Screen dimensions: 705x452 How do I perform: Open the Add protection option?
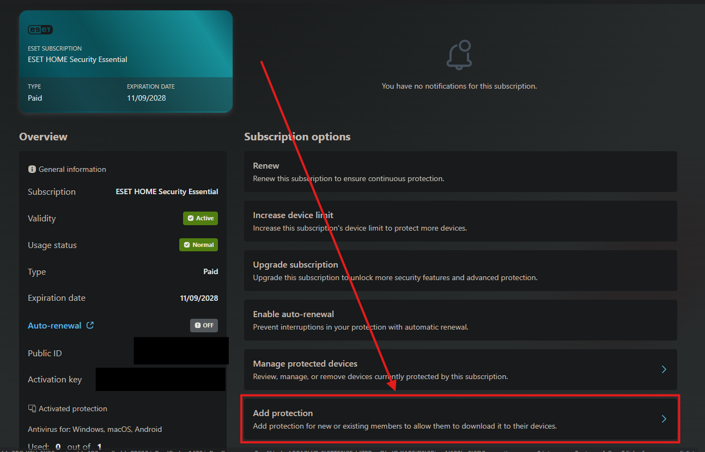point(460,419)
